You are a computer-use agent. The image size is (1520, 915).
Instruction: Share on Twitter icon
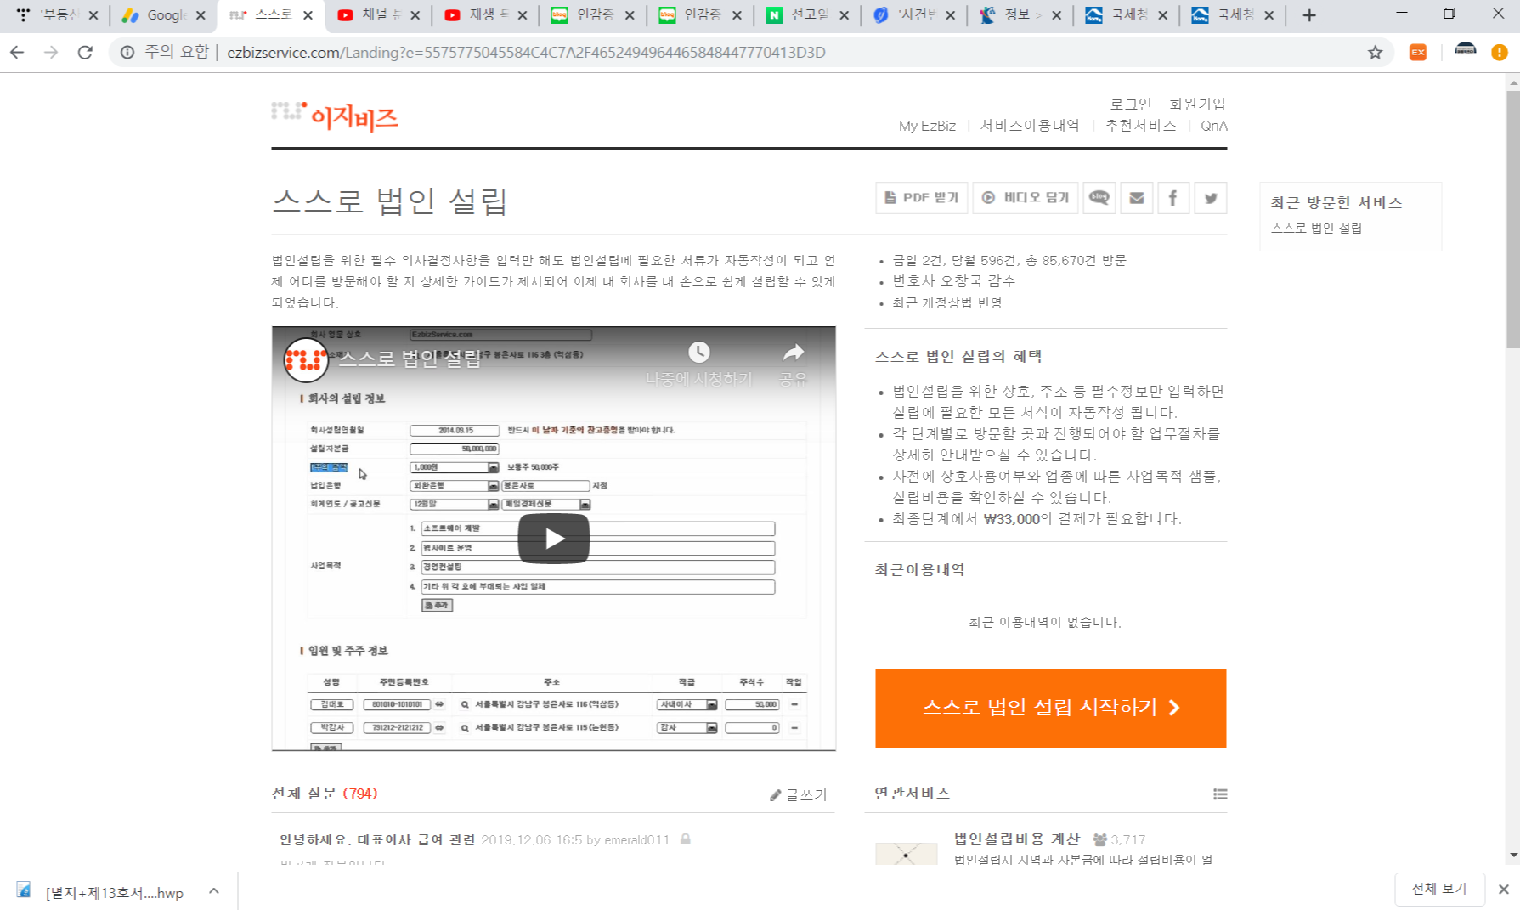[1211, 198]
